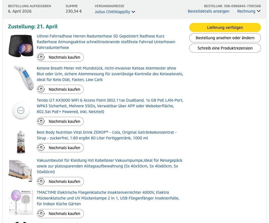Click the reorder icon under Ketone Breath Meter

[41, 89]
